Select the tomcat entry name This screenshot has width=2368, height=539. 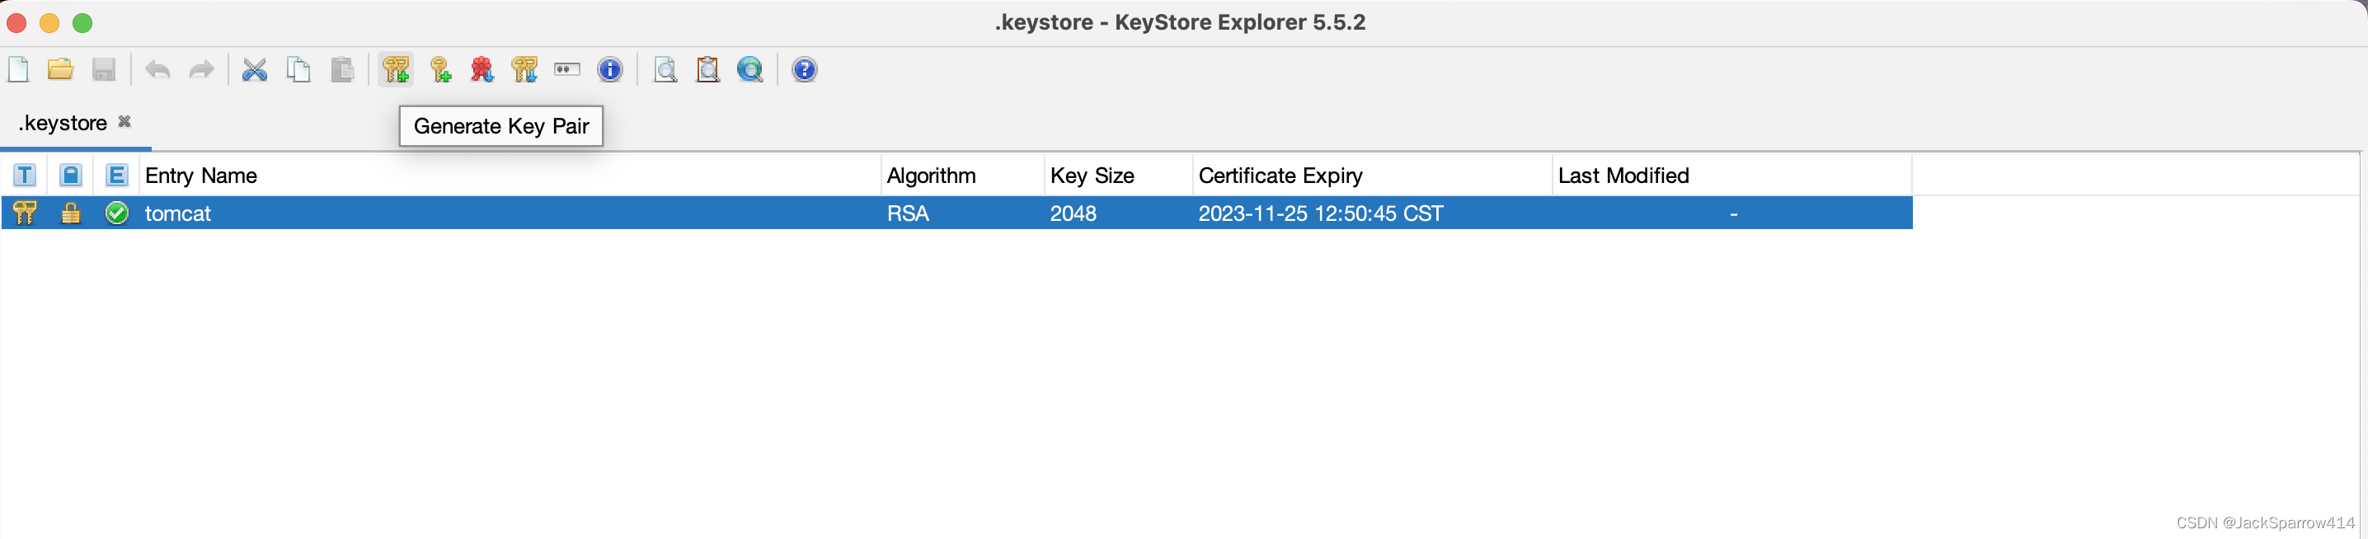[178, 214]
